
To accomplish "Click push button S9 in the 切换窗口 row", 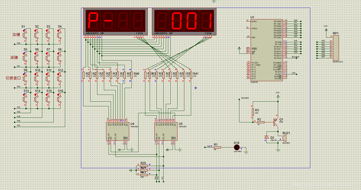I will tap(25, 78).
